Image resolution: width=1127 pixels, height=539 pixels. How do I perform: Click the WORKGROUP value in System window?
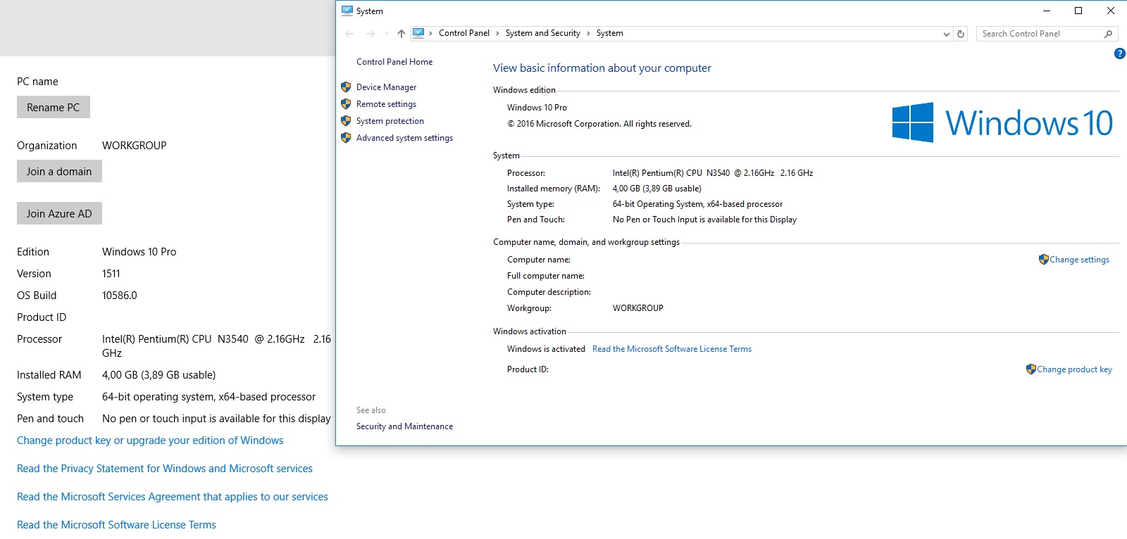pyautogui.click(x=638, y=308)
